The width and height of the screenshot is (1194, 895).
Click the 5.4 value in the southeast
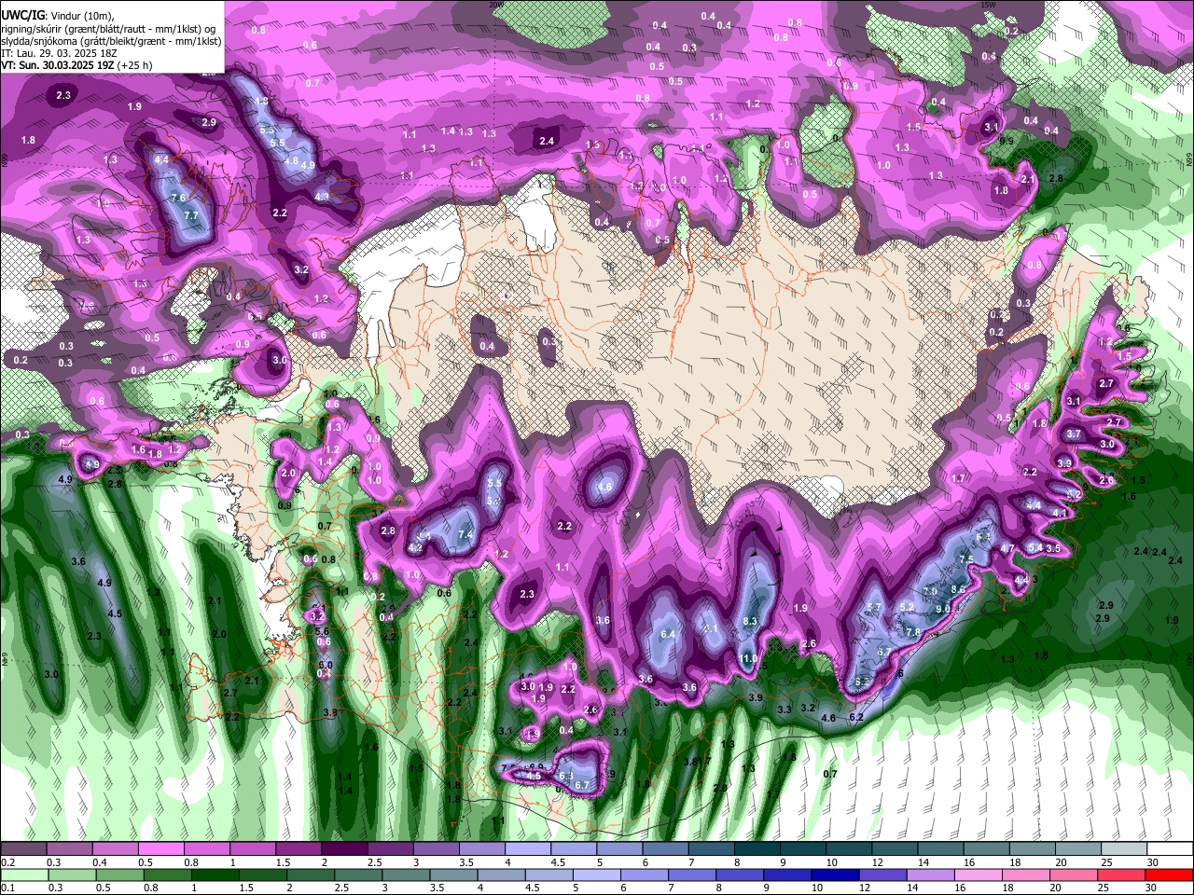[x=1034, y=547]
